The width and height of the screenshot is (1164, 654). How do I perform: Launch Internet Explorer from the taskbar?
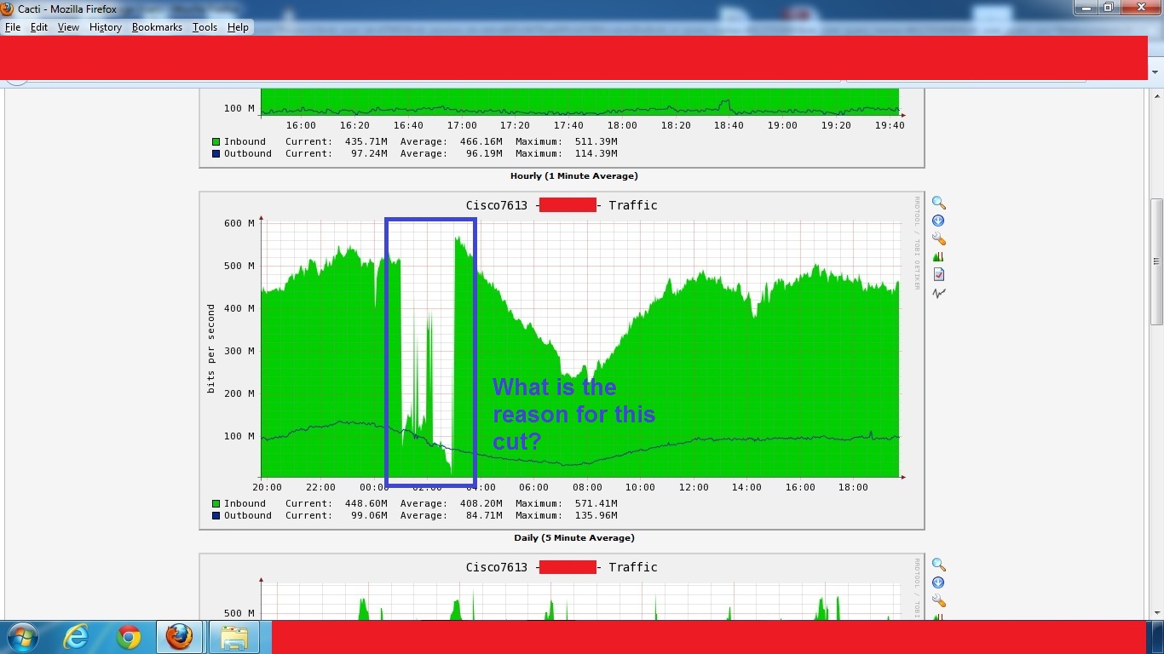pyautogui.click(x=77, y=637)
